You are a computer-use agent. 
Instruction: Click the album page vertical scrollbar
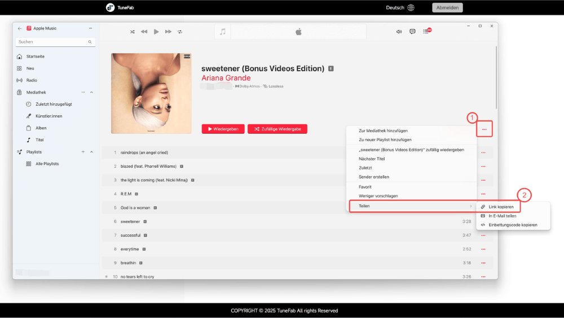pyautogui.click(x=496, y=77)
